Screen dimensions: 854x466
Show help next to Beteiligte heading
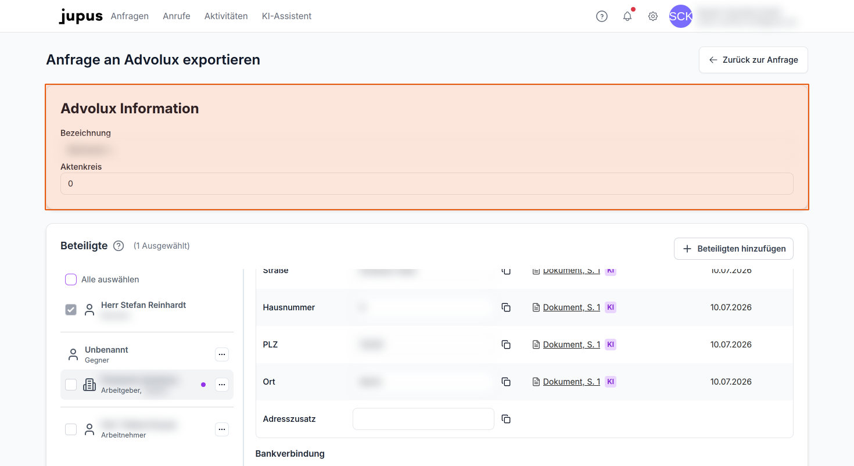pyautogui.click(x=119, y=246)
